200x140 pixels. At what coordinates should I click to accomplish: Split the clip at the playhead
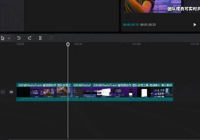coord(40,38)
